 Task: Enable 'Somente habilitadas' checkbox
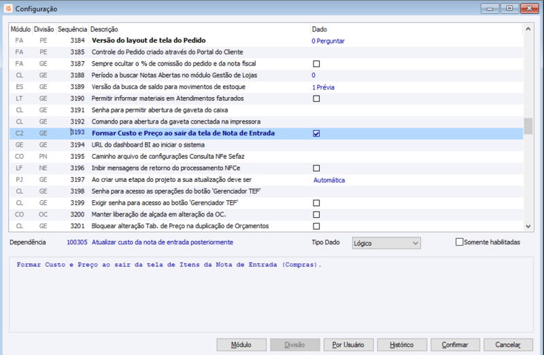coord(460,242)
